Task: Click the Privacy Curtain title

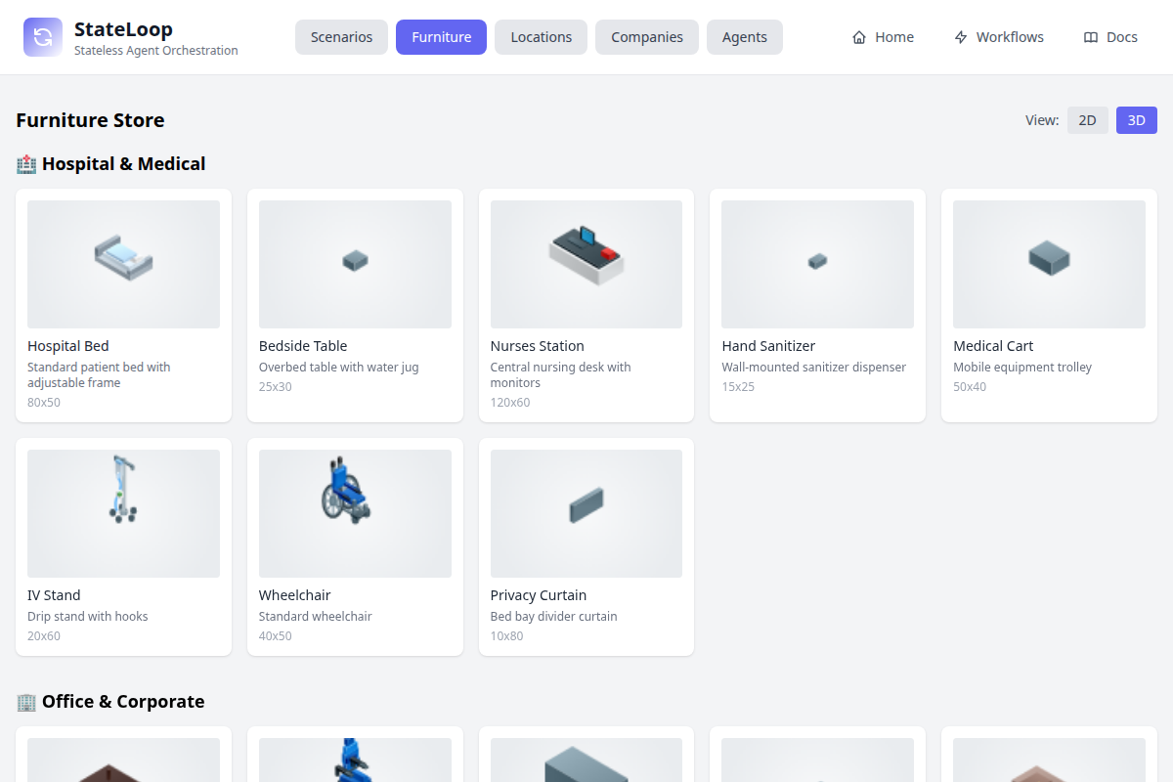Action: pyautogui.click(x=539, y=595)
